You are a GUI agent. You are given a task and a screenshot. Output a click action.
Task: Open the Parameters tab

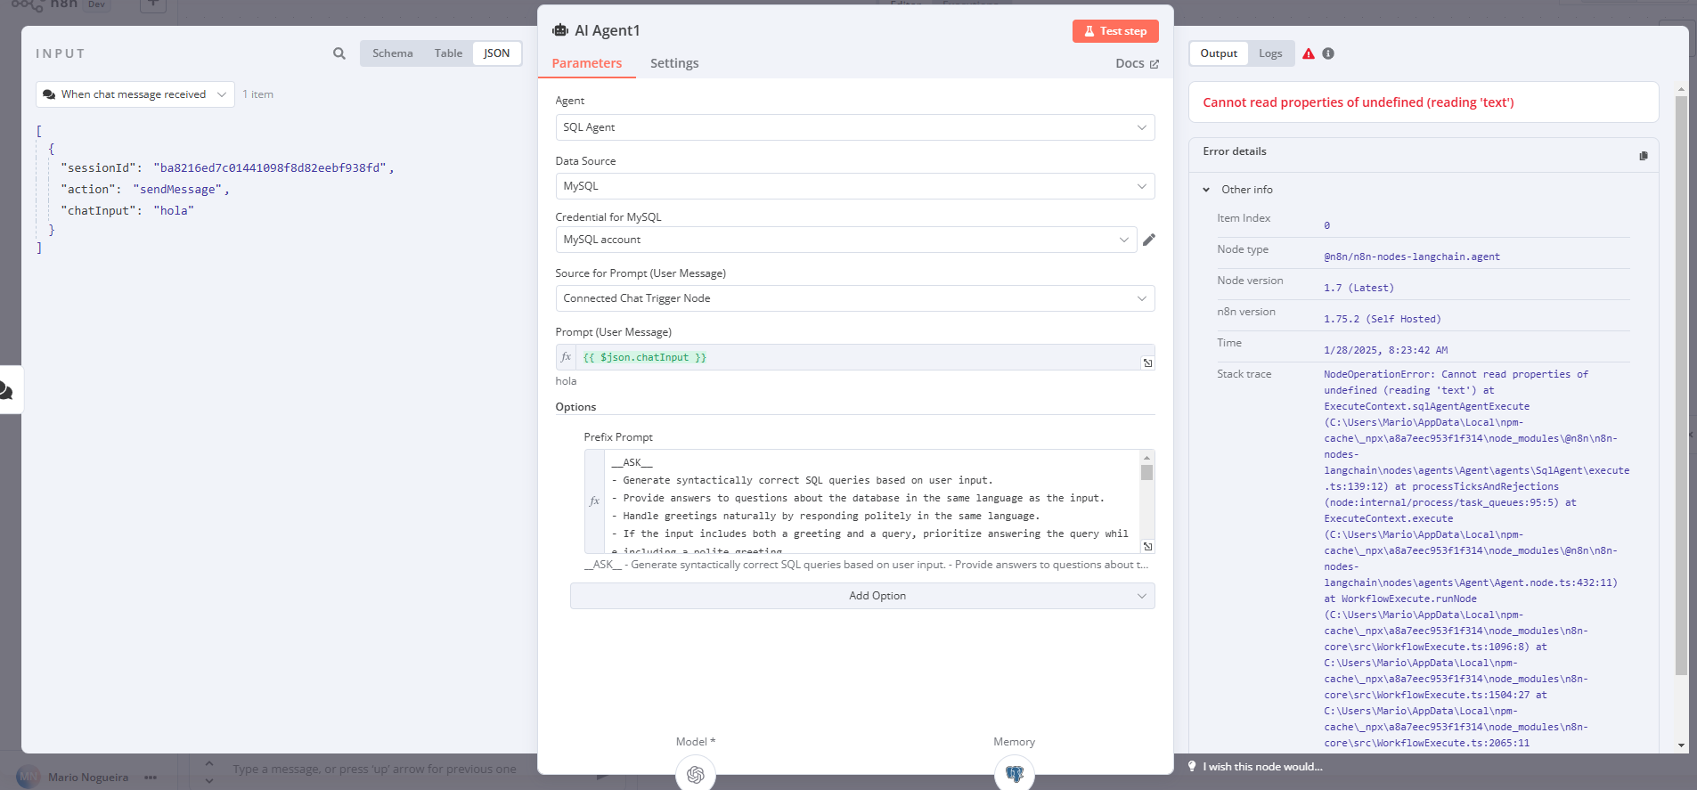(586, 63)
